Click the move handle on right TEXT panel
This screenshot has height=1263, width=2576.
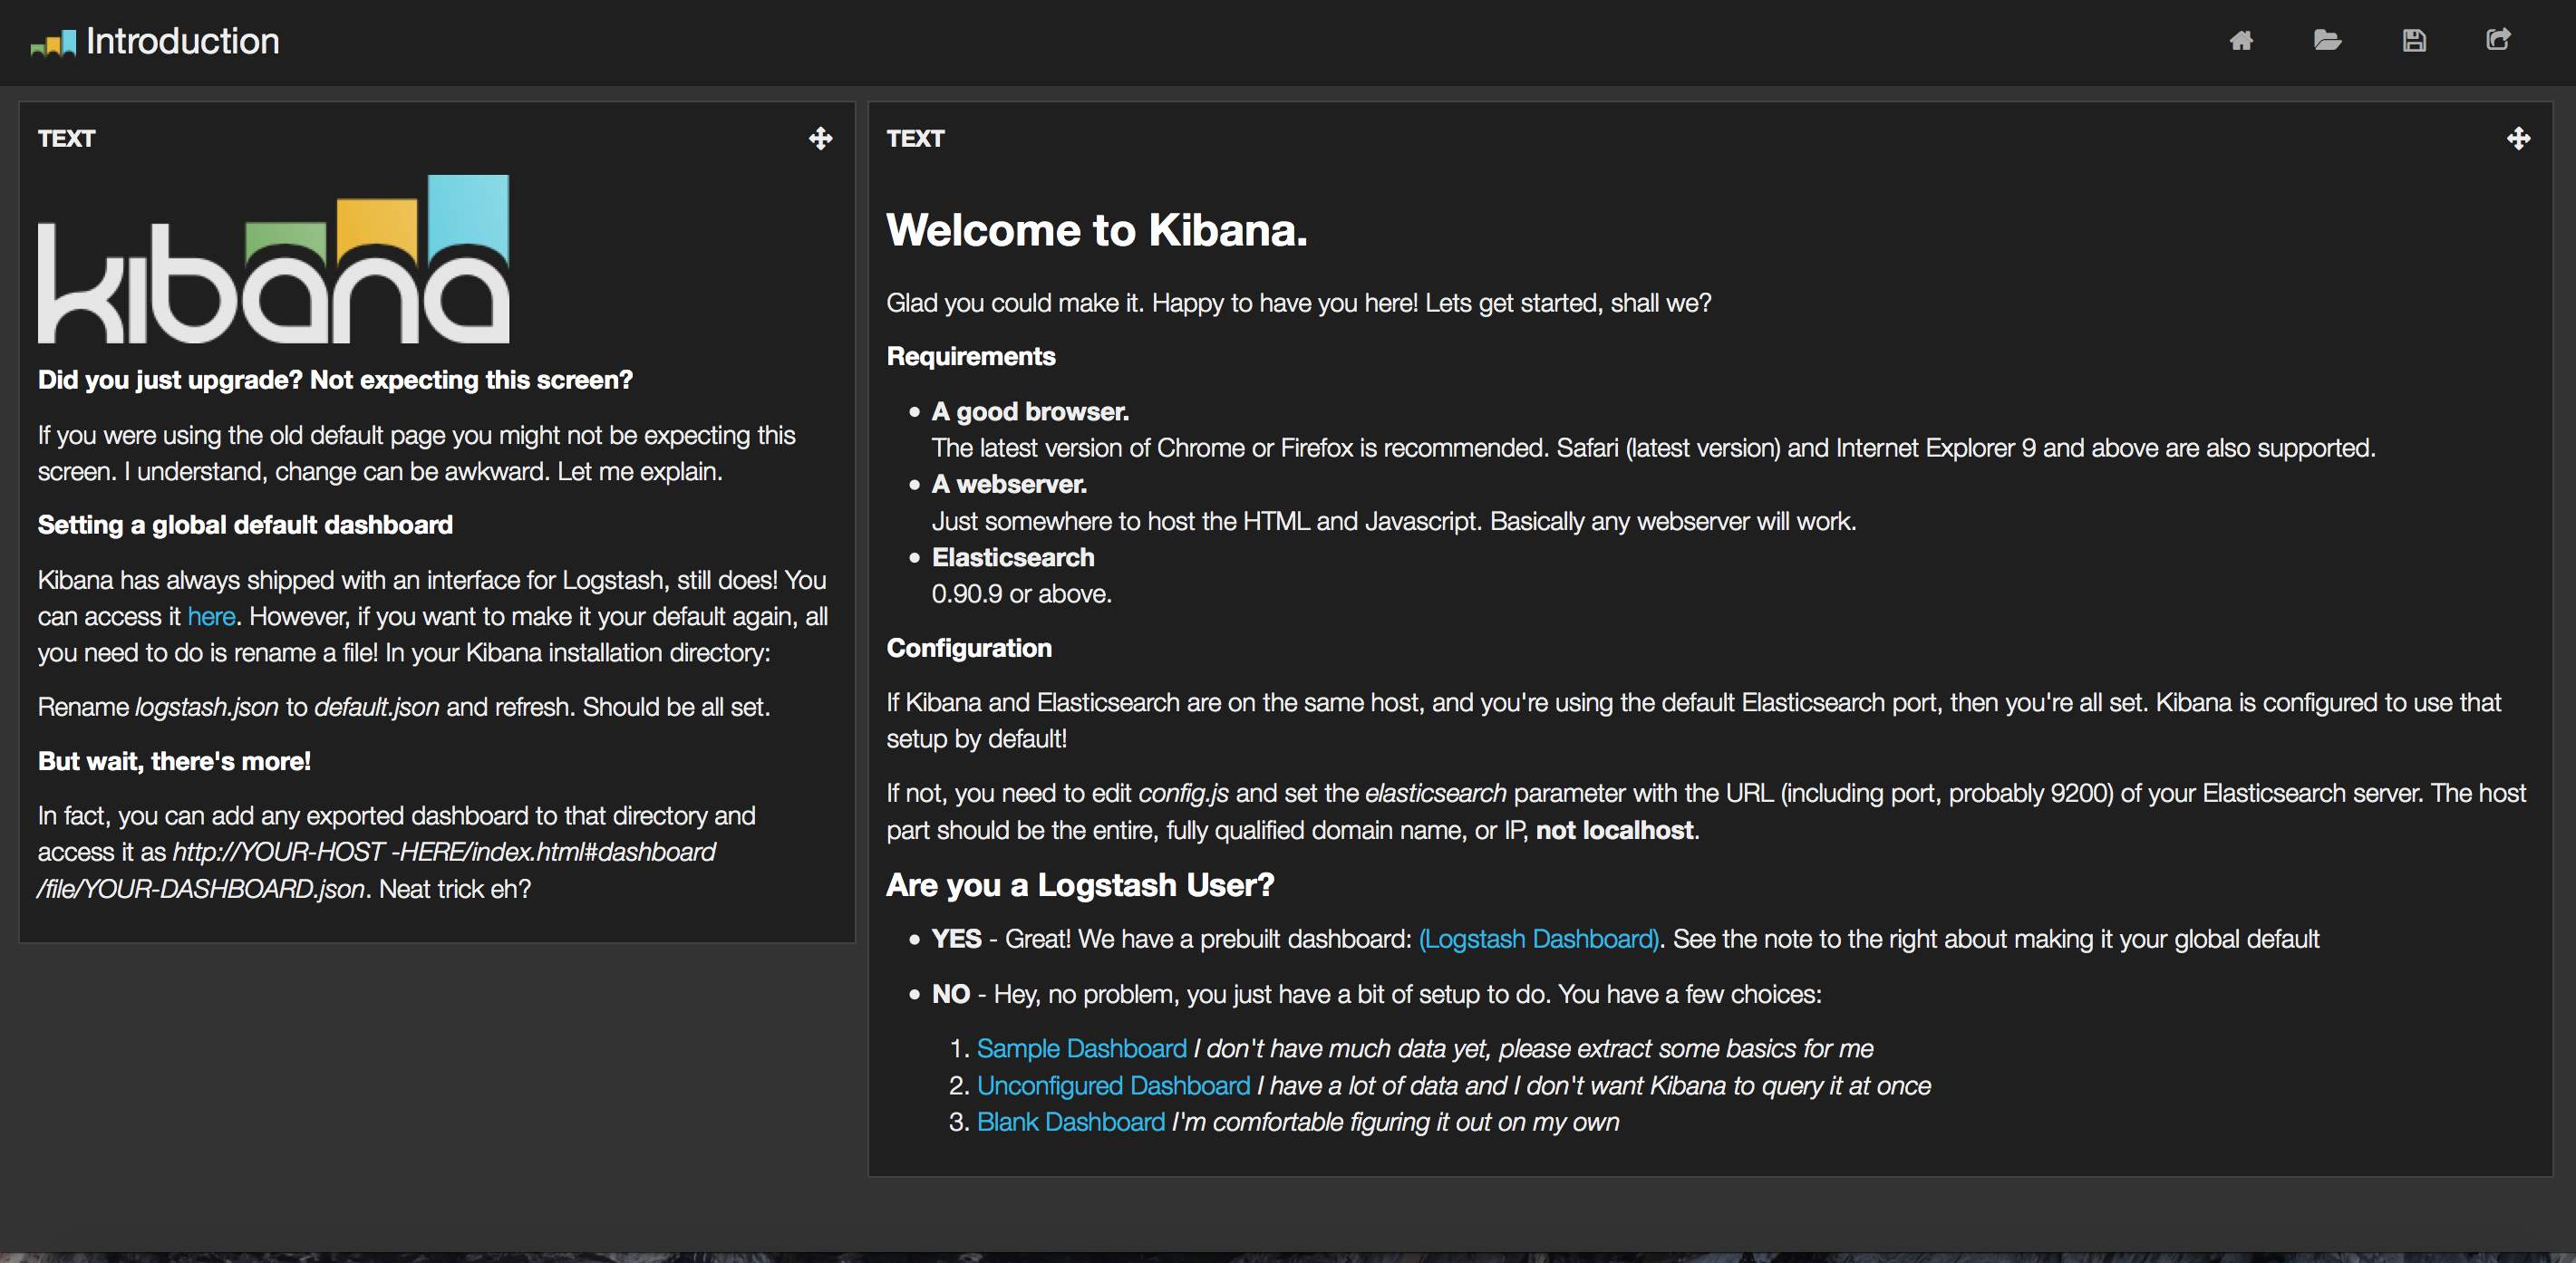tap(2518, 138)
